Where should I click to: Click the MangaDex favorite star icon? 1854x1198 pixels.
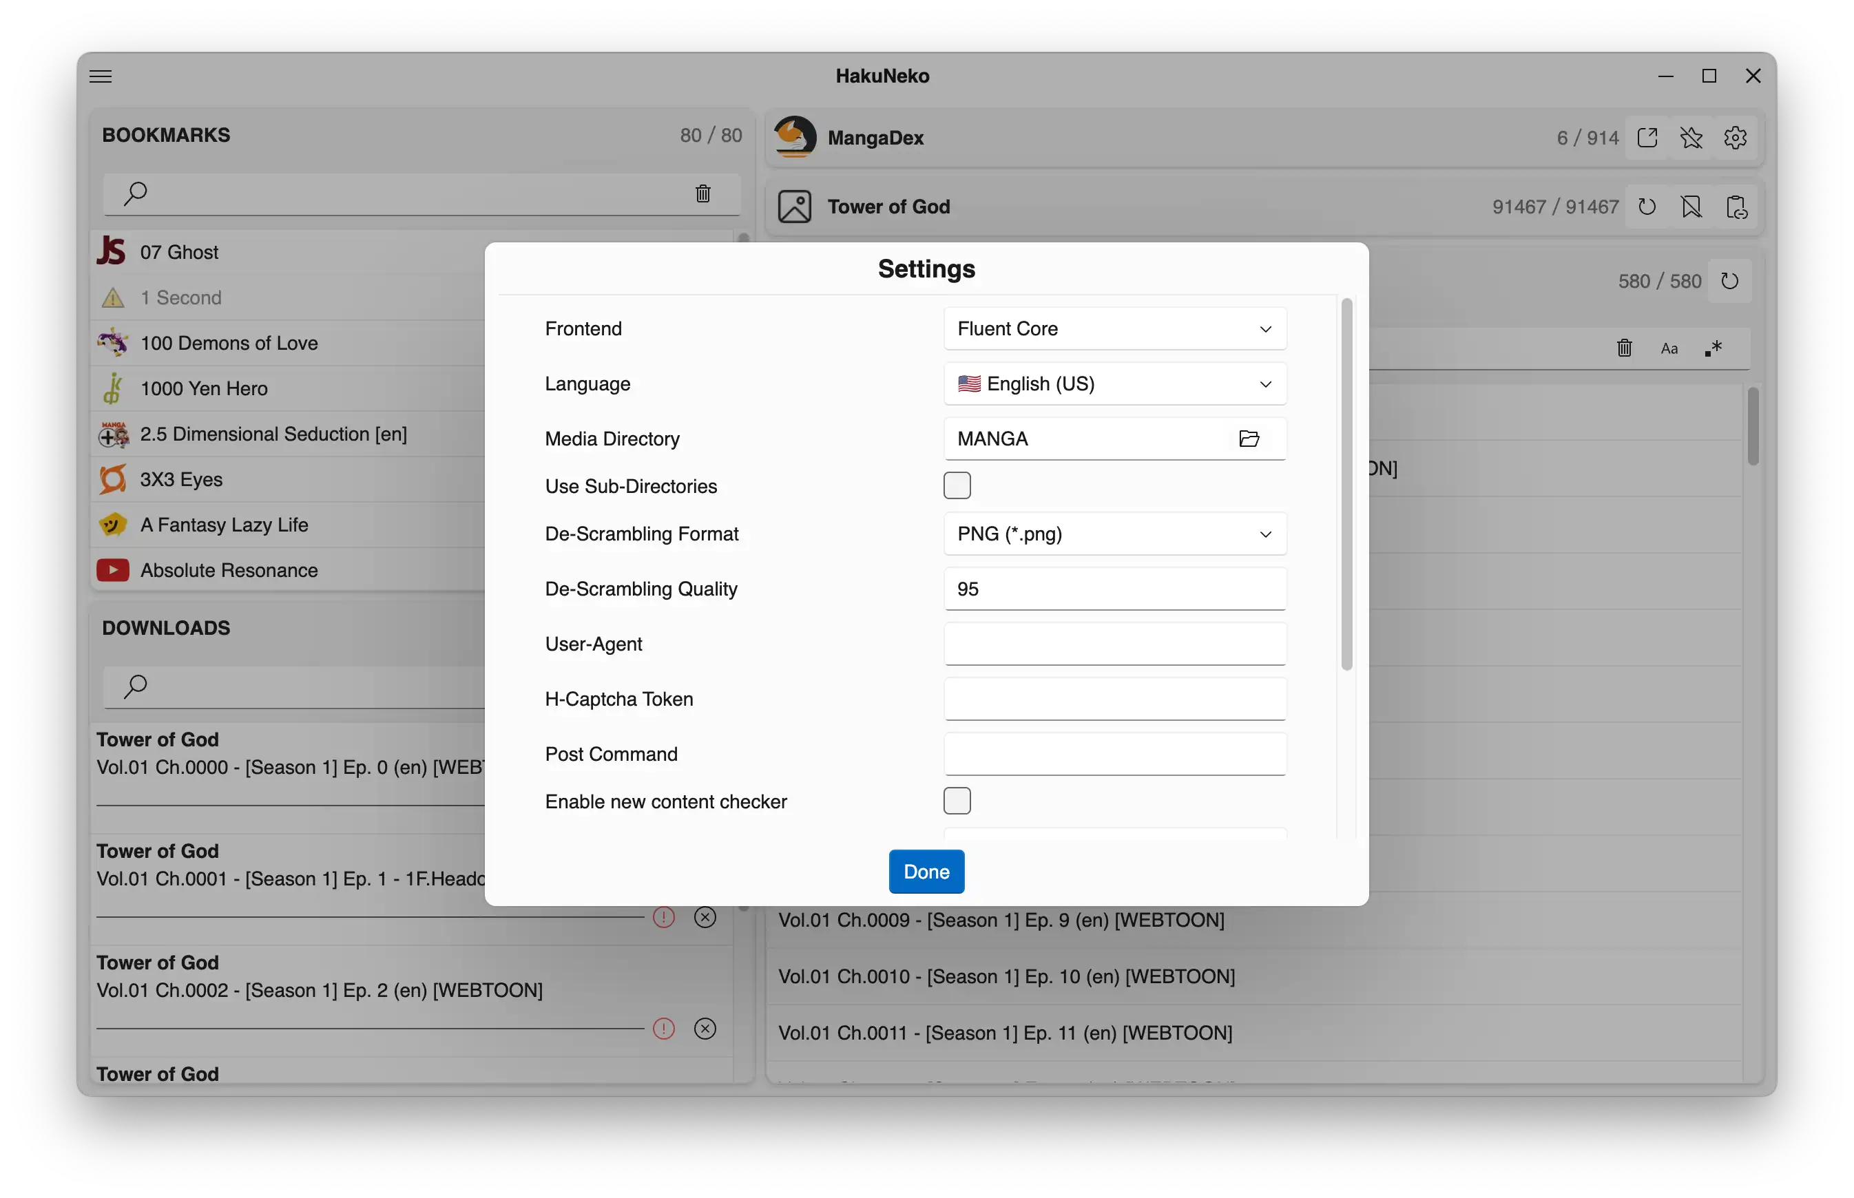1691,138
